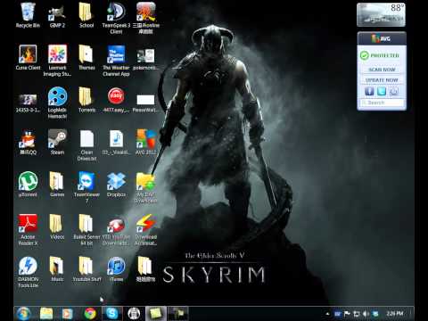Launch the AVG 2012 shortcut
Screen dimensions: 428x321
click(x=145, y=143)
